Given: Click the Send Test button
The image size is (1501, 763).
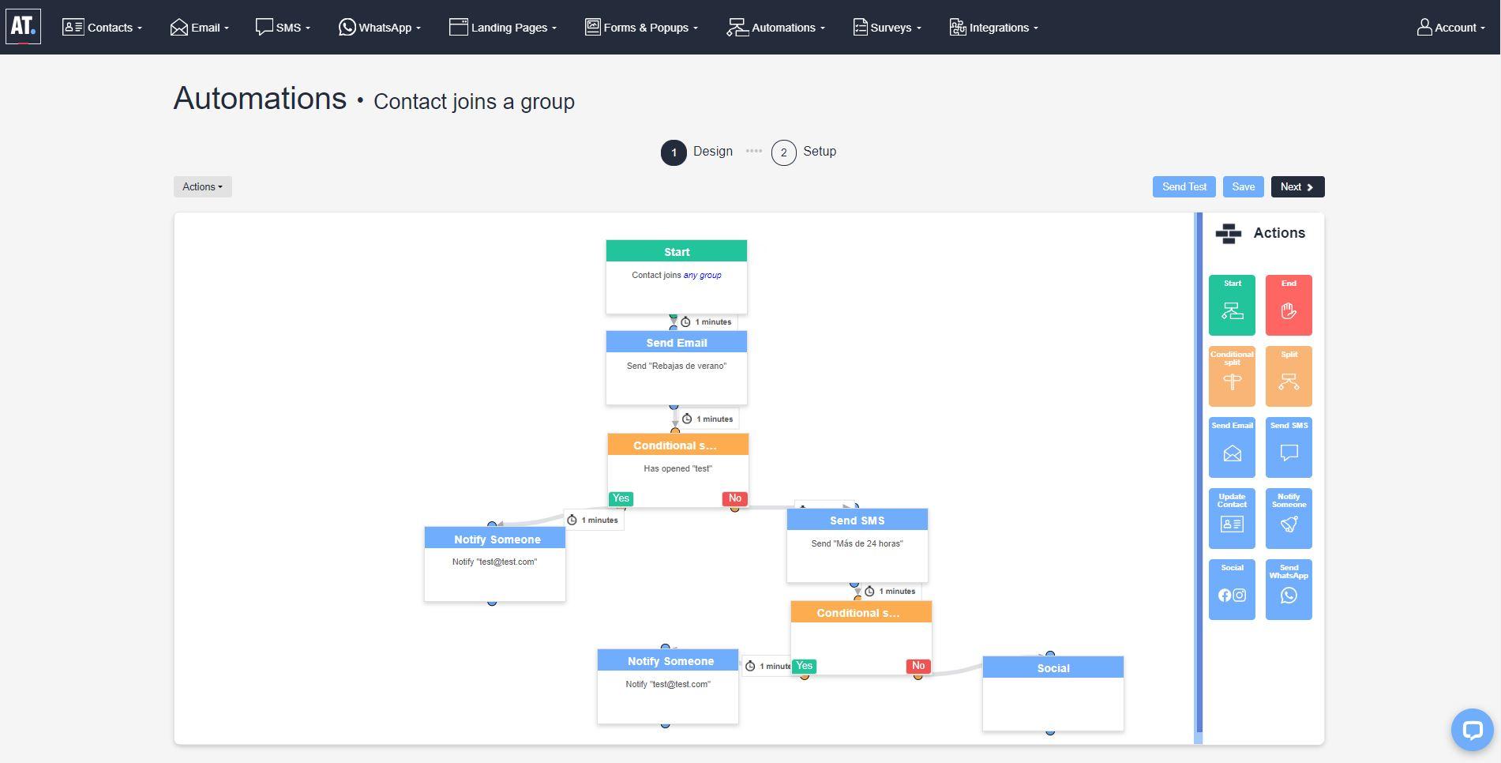Looking at the screenshot, I should click(x=1184, y=186).
